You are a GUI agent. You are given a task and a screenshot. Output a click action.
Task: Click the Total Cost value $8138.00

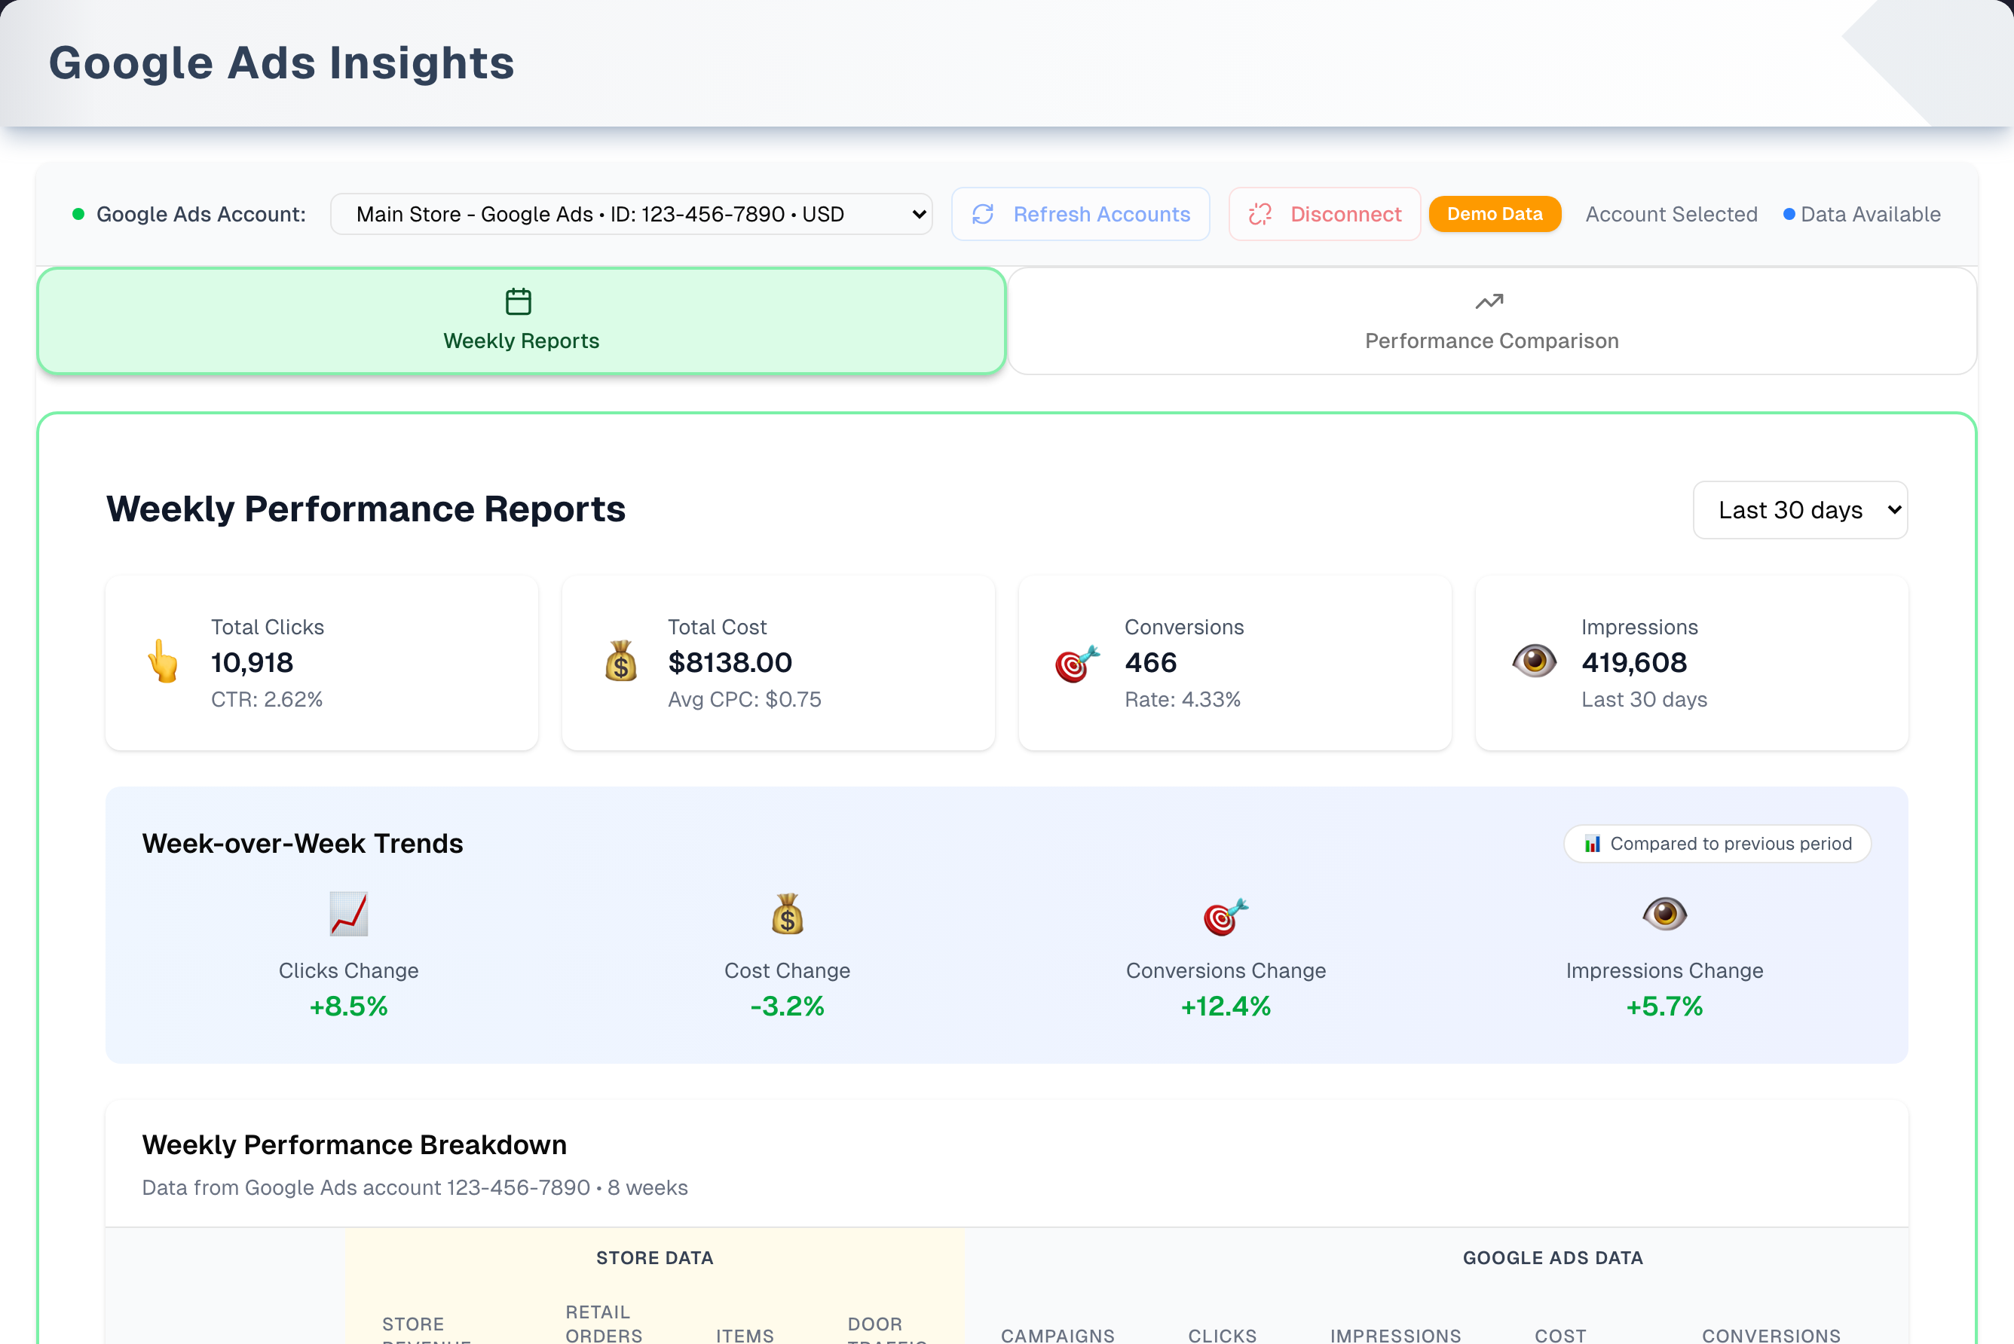pyautogui.click(x=730, y=662)
